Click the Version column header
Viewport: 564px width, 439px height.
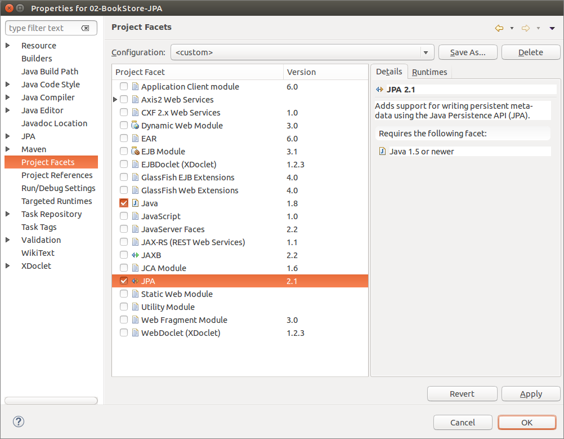pyautogui.click(x=325, y=72)
